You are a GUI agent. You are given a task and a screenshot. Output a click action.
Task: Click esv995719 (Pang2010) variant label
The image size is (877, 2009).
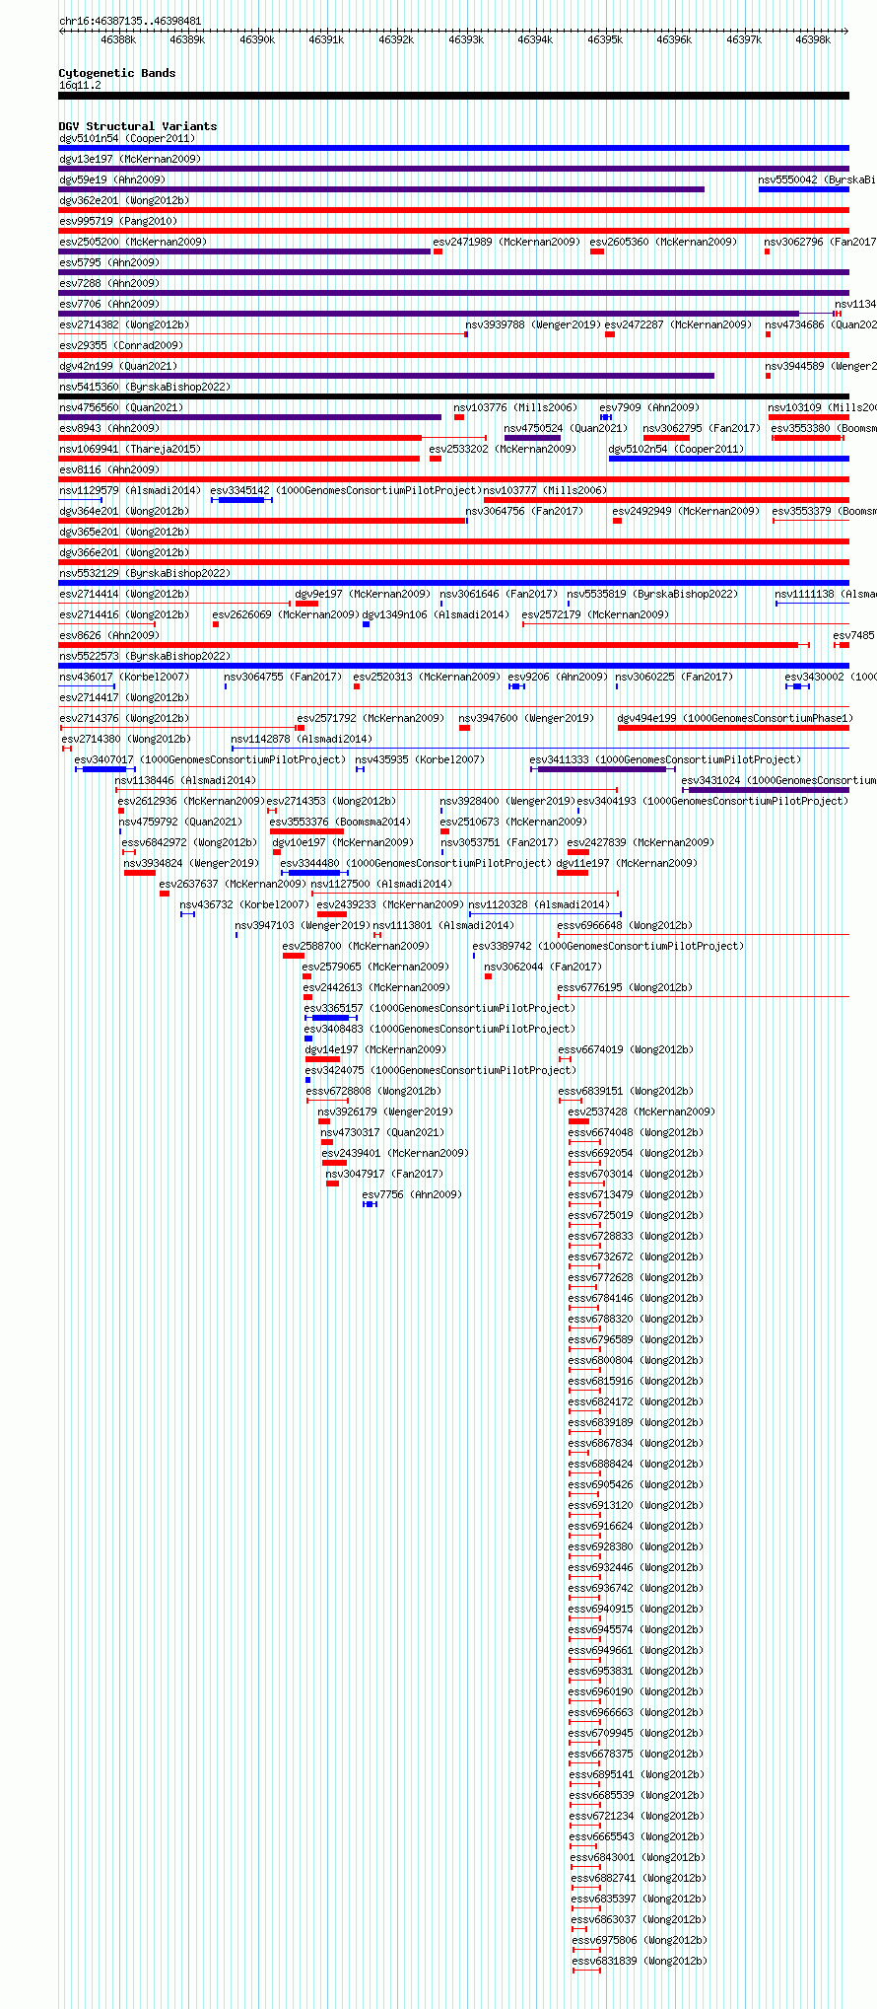click(x=118, y=222)
